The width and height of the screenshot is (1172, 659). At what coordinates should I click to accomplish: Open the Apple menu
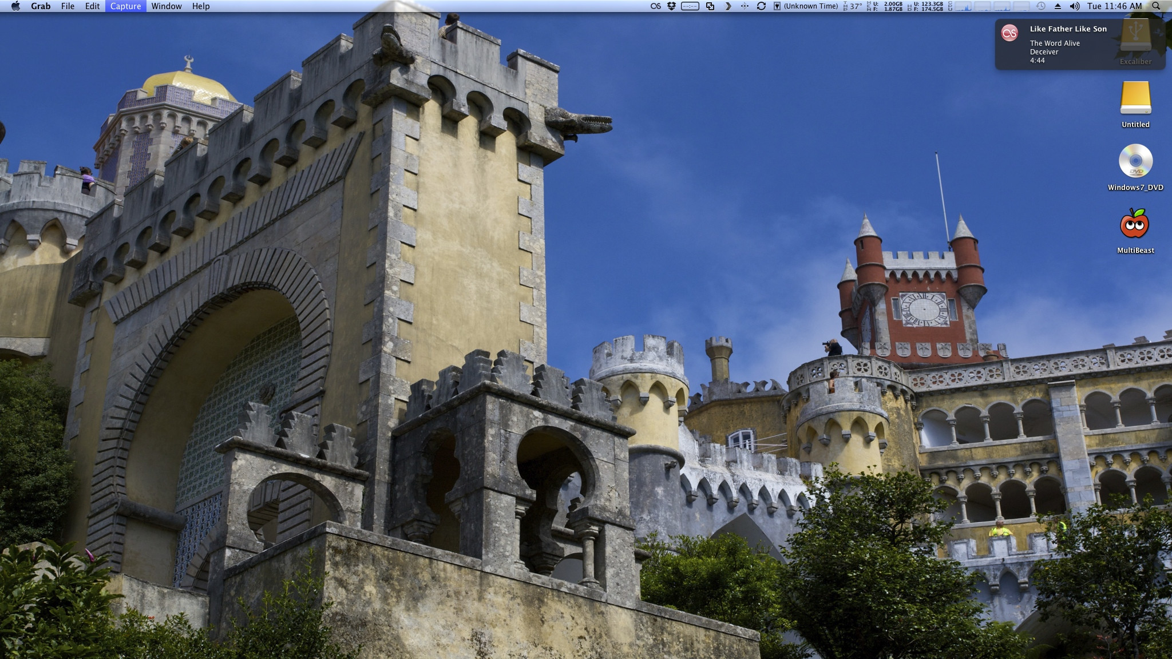[15, 6]
